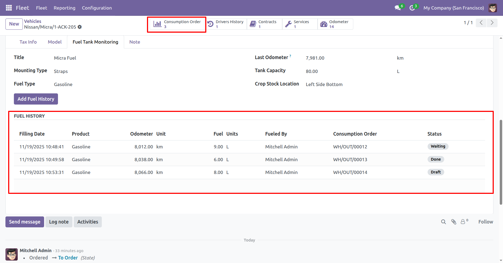The width and height of the screenshot is (503, 263).
Task: Click the paperclip attachments icon
Action: point(453,222)
